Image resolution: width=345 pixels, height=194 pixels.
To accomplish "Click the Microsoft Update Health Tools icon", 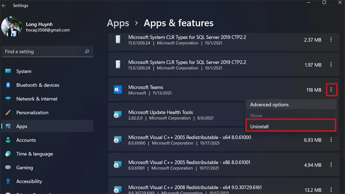I will [118, 115].
